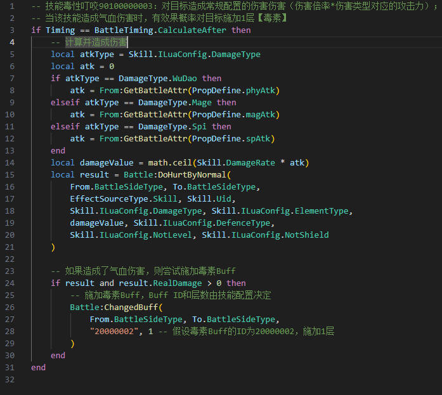
Task: Click 'math.ceil' on line 14
Action: click(x=170, y=163)
